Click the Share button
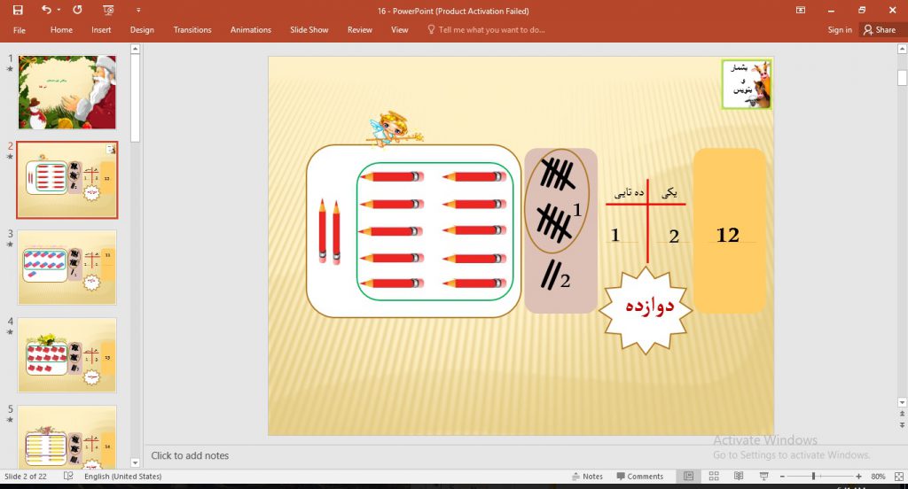This screenshot has width=908, height=489. tap(879, 29)
